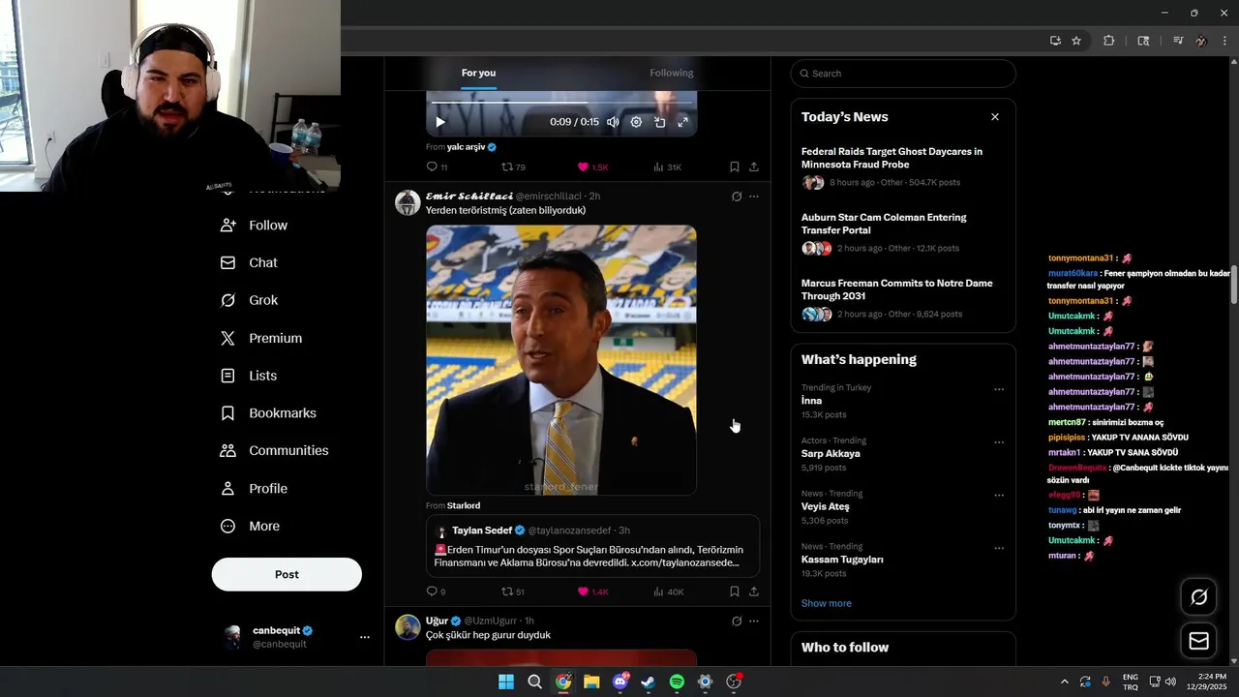The width and height of the screenshot is (1239, 697).
Task: View analytics of the 31K views post
Action: tap(667, 167)
